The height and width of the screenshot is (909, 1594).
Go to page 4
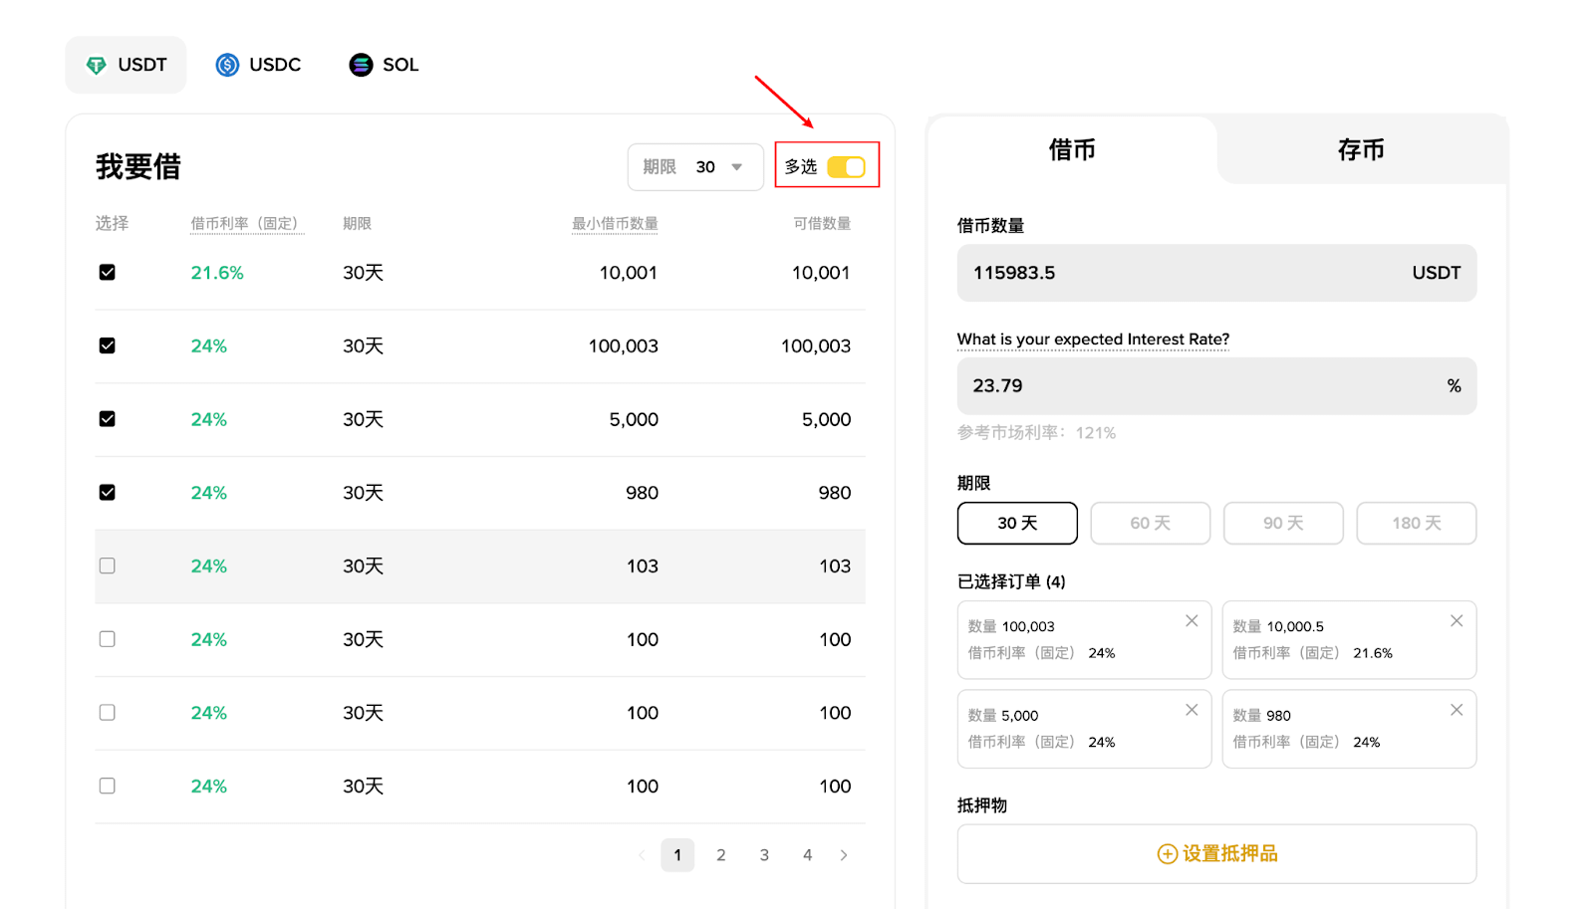click(x=808, y=855)
